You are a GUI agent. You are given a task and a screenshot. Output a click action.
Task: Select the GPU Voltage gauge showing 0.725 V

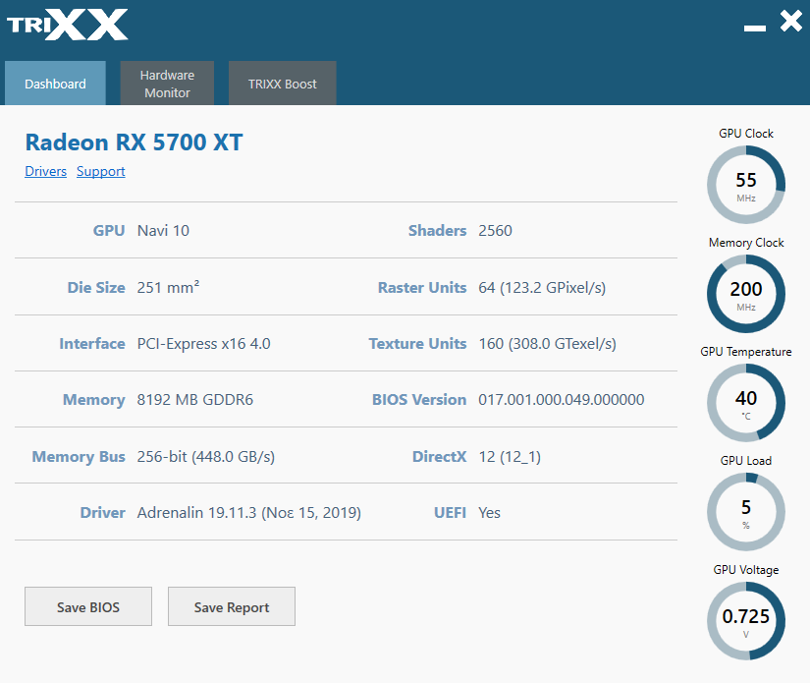coord(746,621)
